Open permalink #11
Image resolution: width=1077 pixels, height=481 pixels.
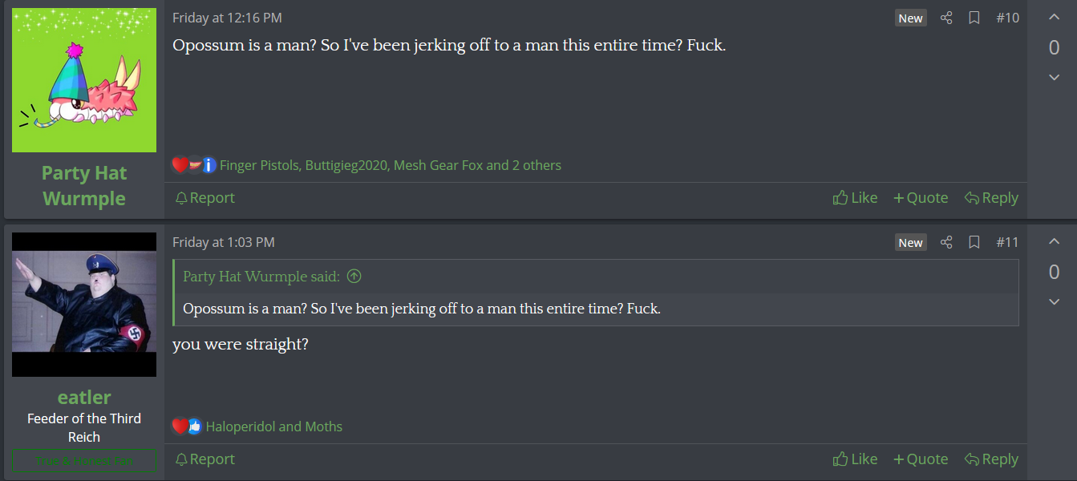1007,242
